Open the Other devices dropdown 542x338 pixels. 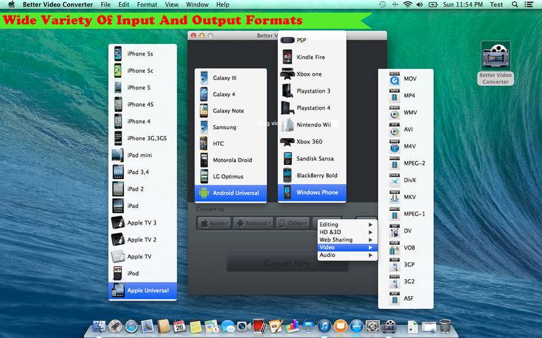(x=293, y=224)
